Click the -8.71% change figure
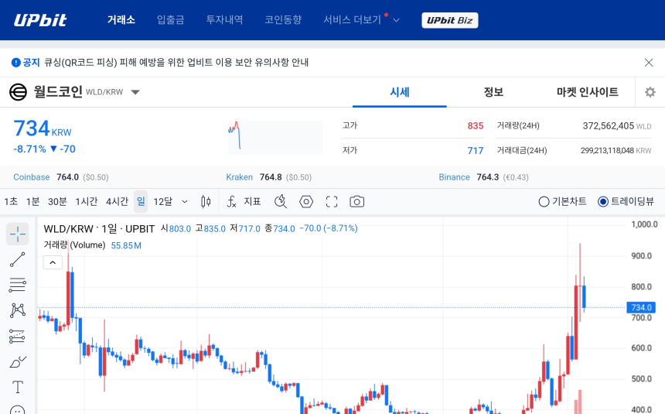Image resolution: width=665 pixels, height=414 pixels. (29, 149)
